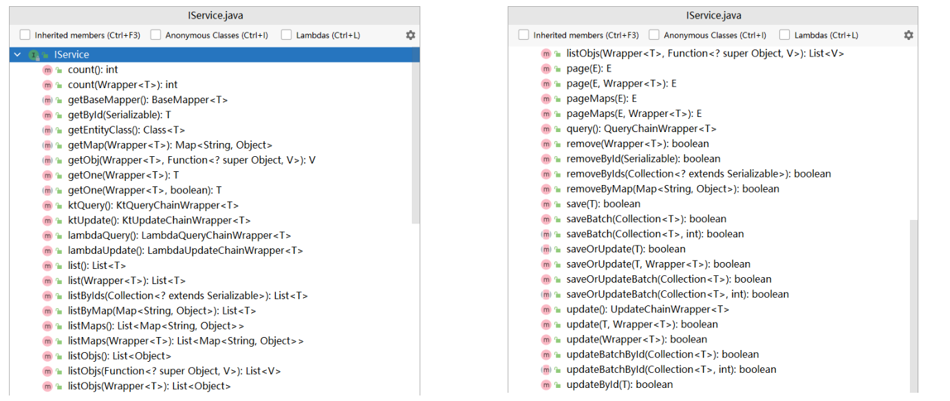Click method icon beside pageMaps(E): E
950x401 pixels.
(546, 99)
